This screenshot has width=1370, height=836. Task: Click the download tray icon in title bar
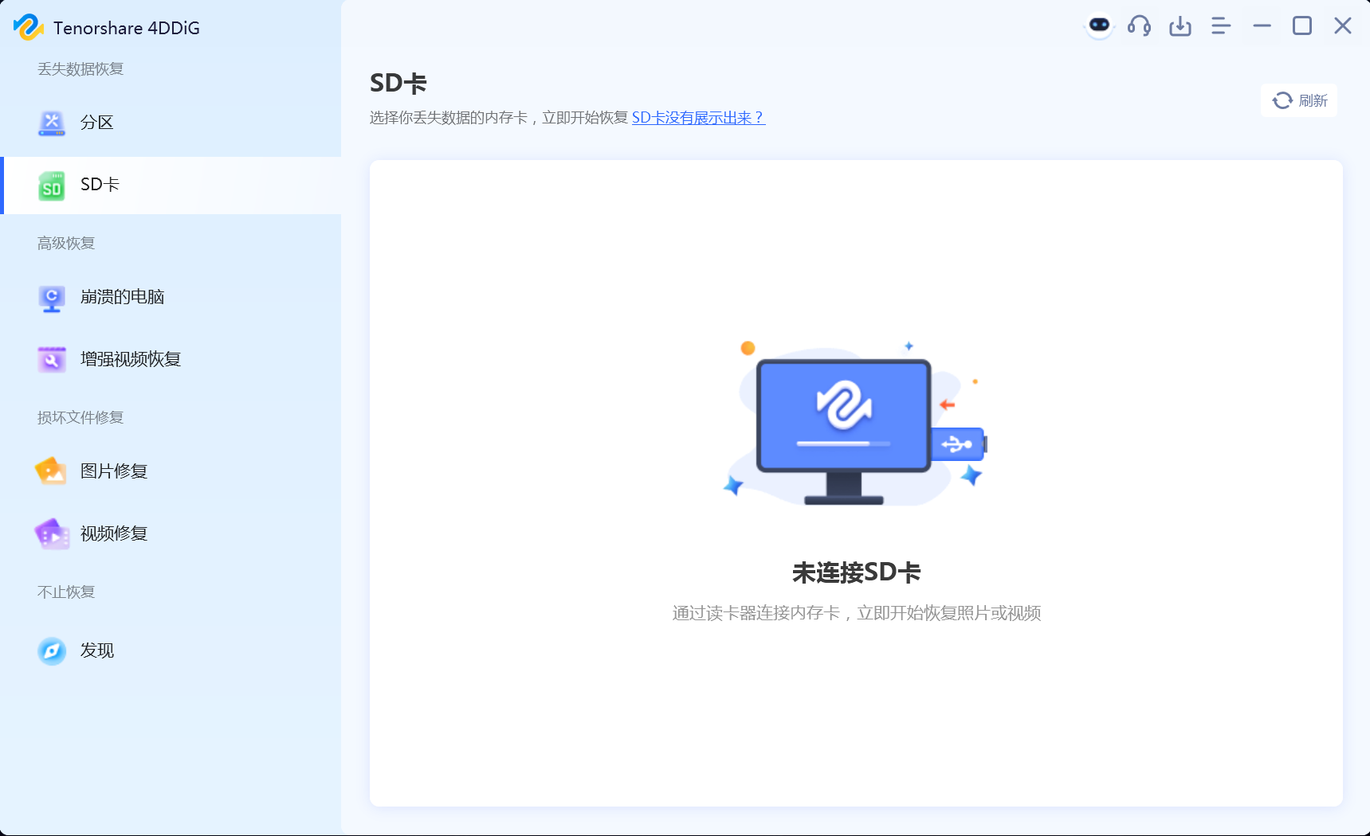[x=1180, y=26]
